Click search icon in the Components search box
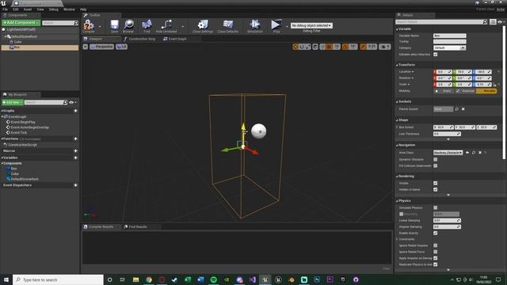 (x=76, y=23)
